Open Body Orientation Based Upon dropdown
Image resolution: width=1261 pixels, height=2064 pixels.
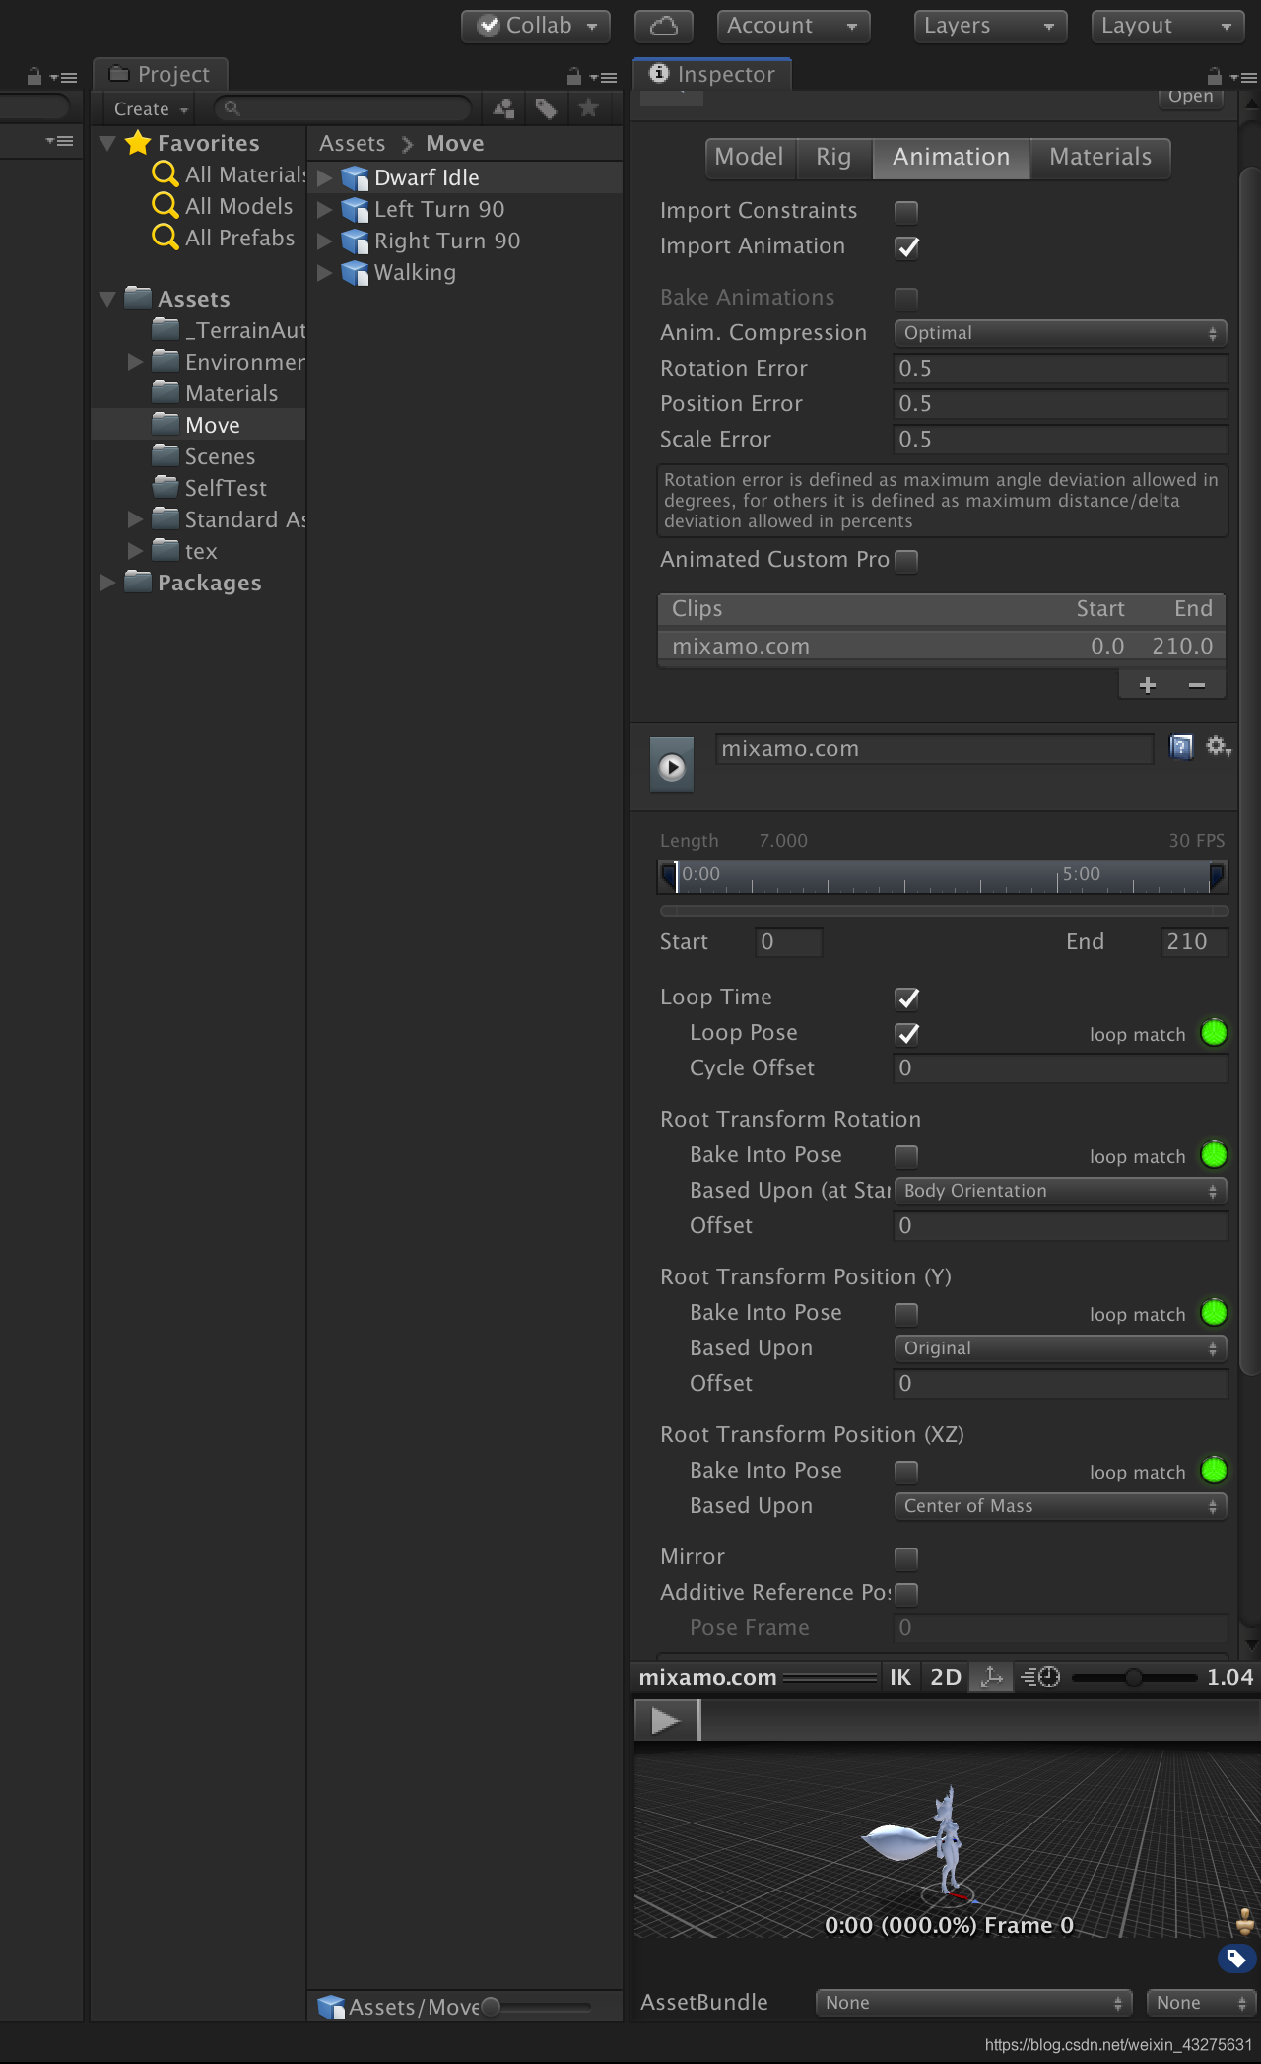(1060, 1191)
